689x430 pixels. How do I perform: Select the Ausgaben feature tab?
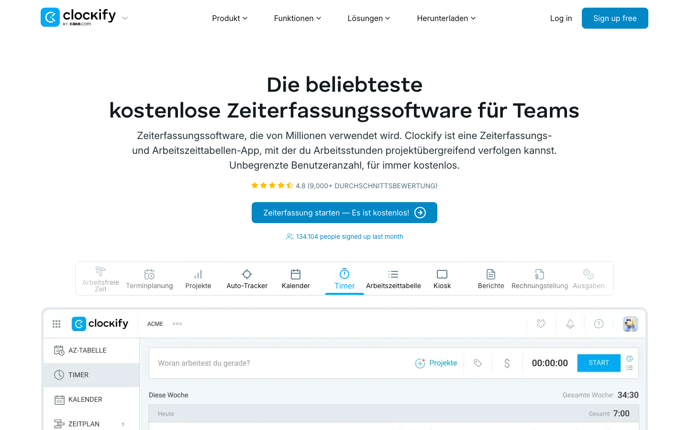tap(589, 279)
